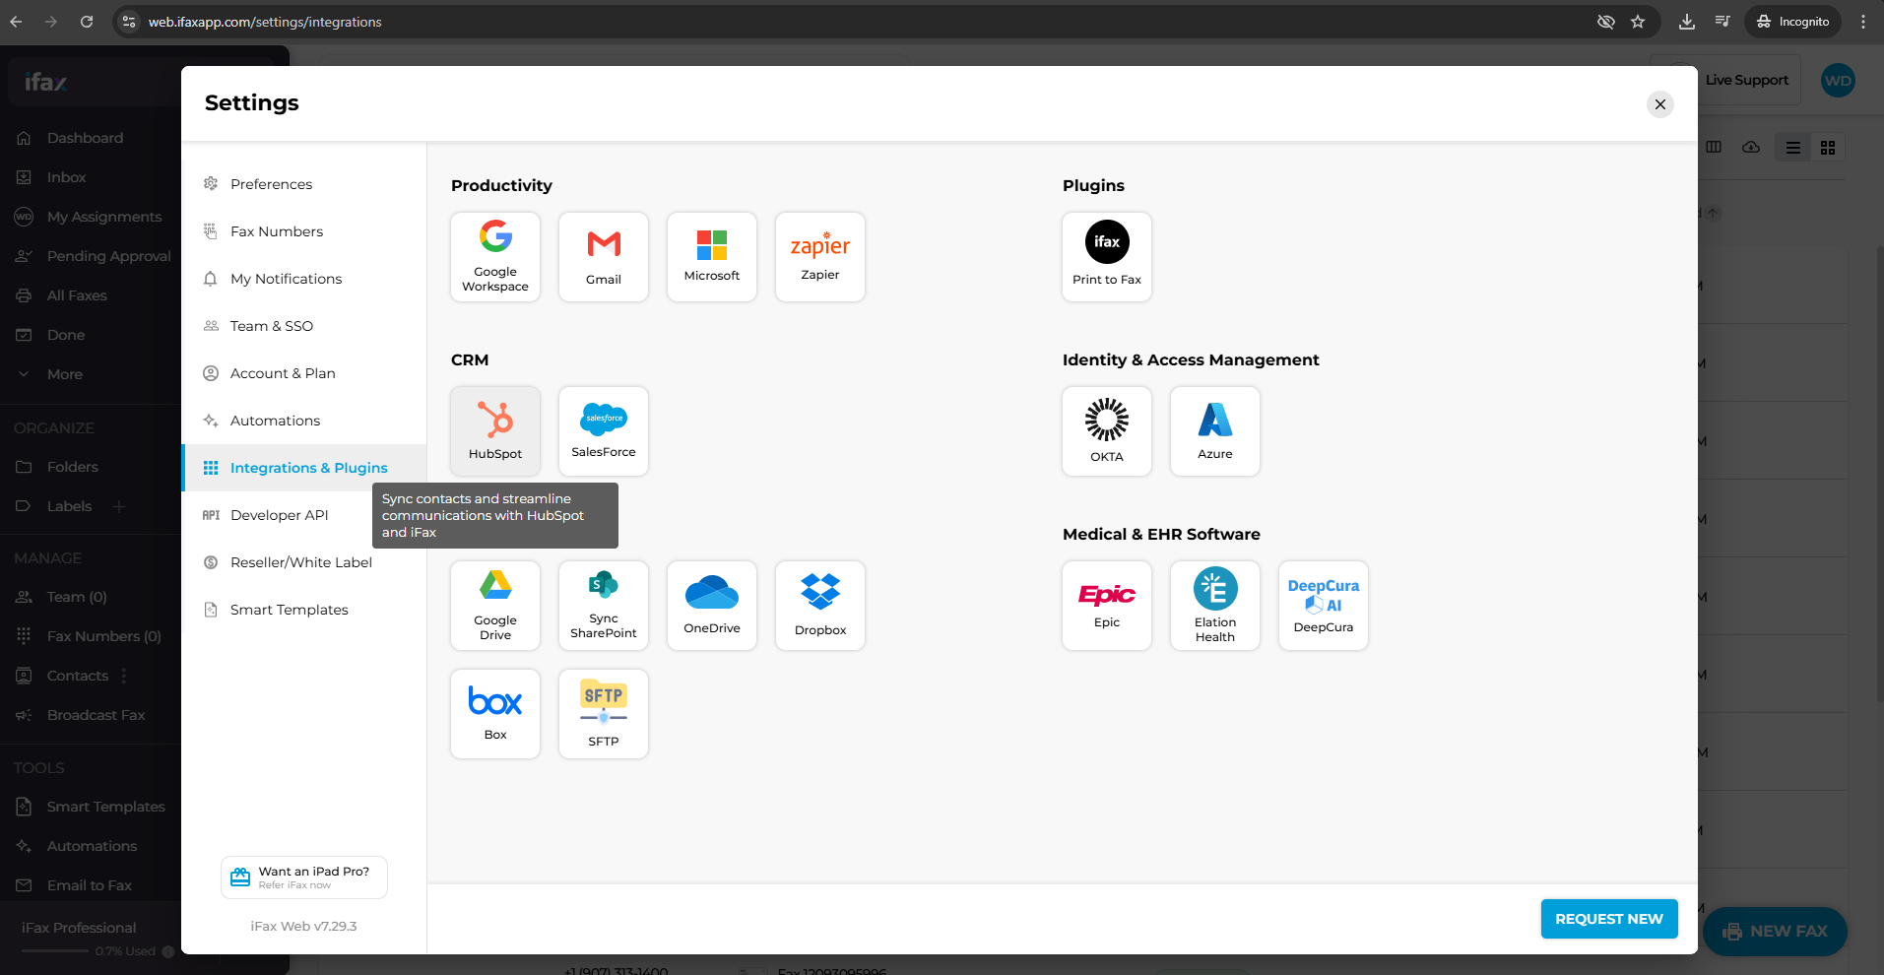Open the browser three-dot menu
Viewport: 1884px width, 975px height.
coord(1862,21)
